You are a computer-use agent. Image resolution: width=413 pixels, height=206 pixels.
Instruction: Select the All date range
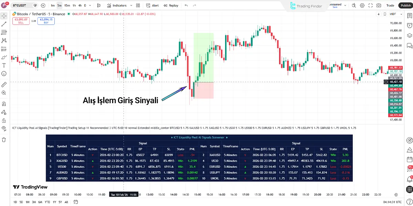(66, 202)
